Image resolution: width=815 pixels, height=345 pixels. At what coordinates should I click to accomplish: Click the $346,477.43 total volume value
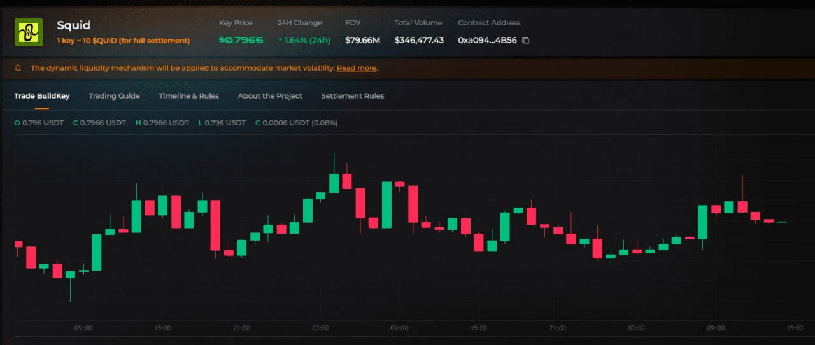419,40
